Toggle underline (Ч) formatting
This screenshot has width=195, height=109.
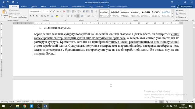[37, 16]
